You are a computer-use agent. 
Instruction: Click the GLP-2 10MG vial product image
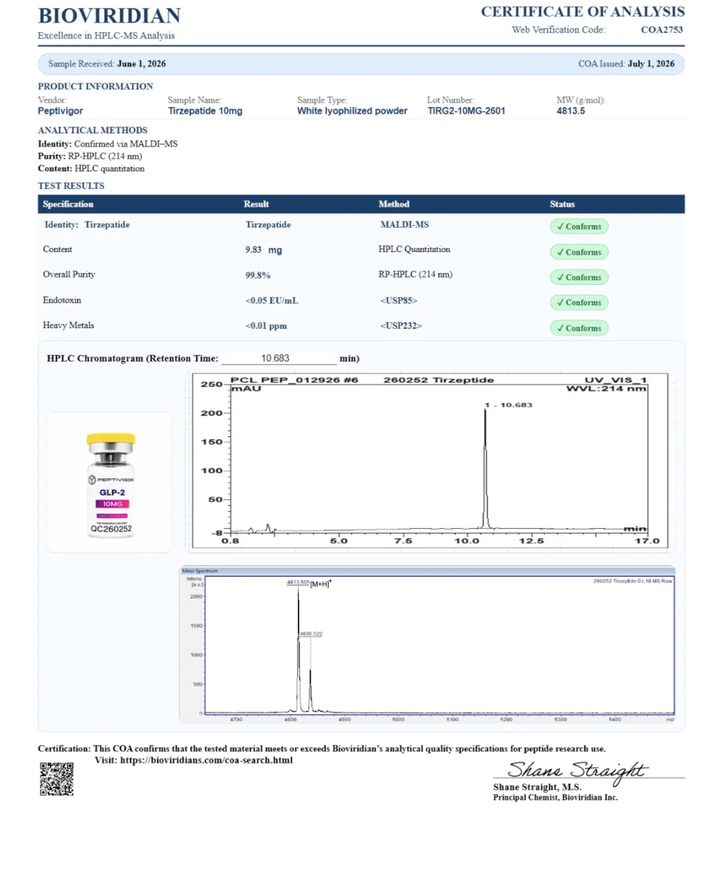[110, 483]
